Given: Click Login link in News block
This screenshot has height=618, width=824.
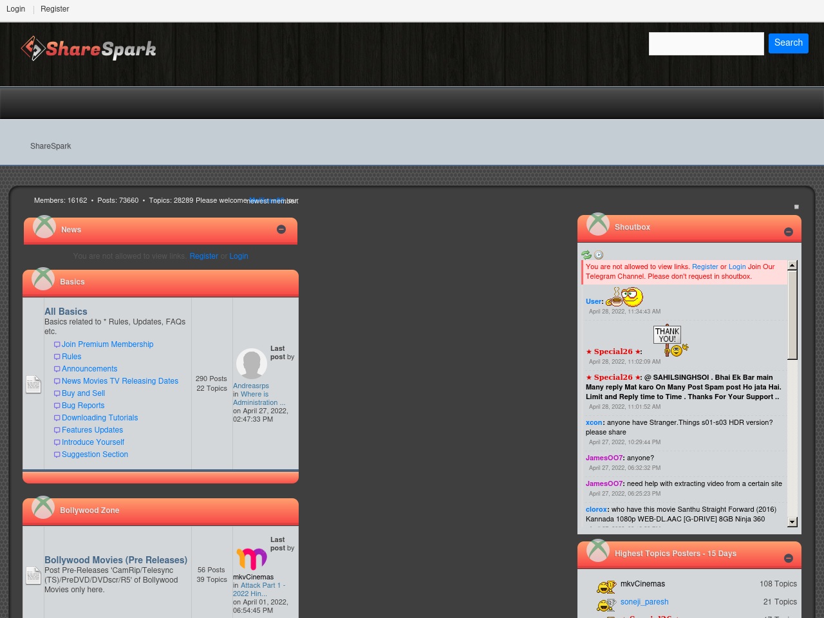Looking at the screenshot, I should [239, 256].
